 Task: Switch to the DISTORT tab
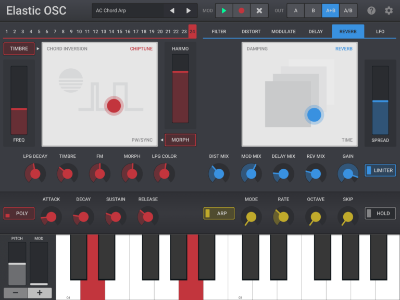tap(251, 31)
